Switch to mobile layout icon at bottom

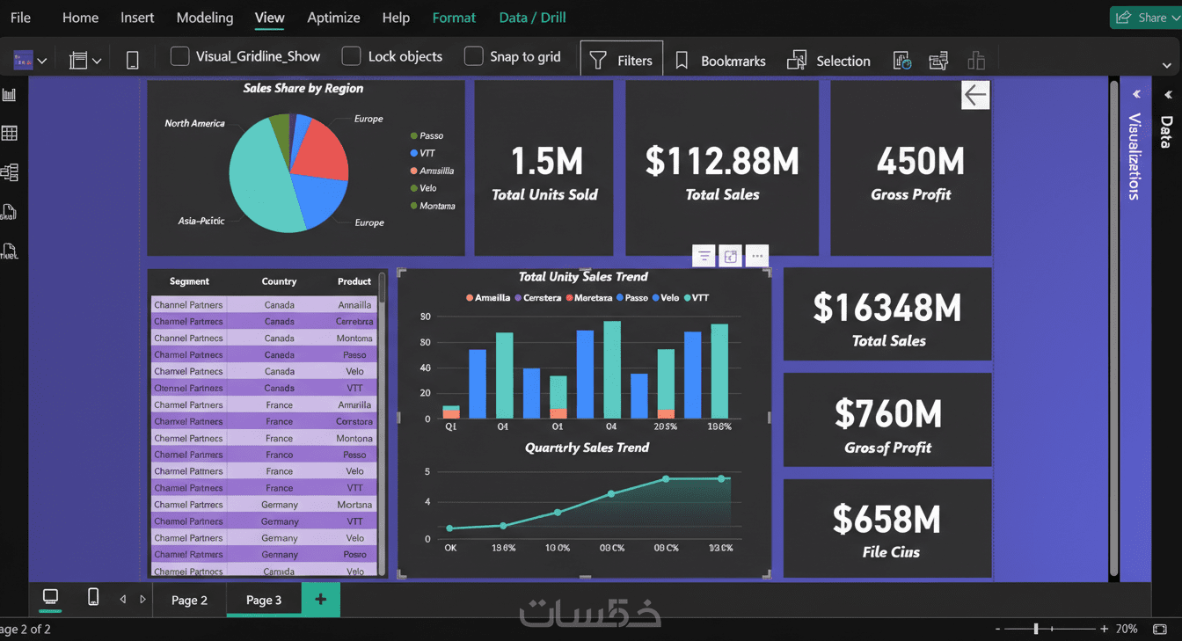coord(93,598)
